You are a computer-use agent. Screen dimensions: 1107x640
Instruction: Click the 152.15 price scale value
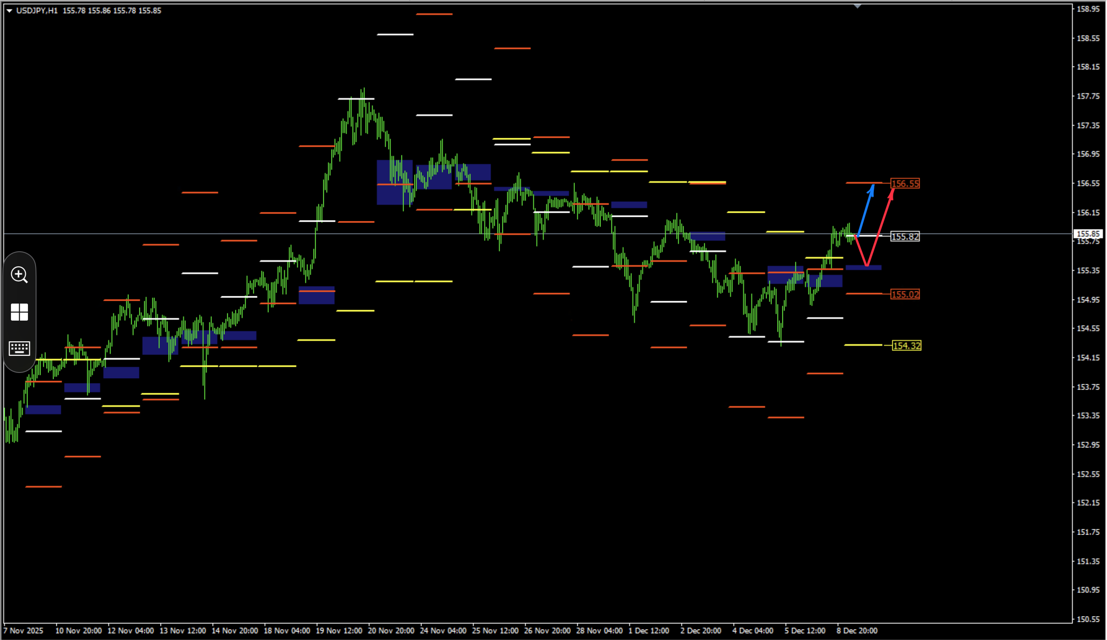click(x=1088, y=503)
